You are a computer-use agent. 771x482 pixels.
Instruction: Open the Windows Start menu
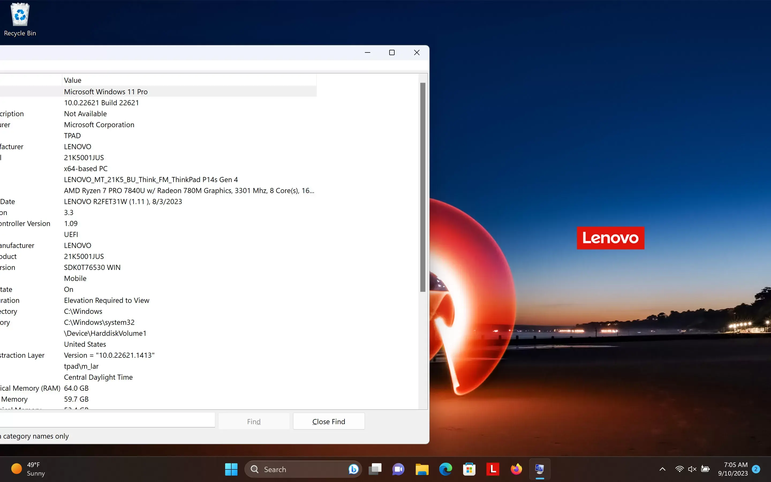[x=231, y=469]
